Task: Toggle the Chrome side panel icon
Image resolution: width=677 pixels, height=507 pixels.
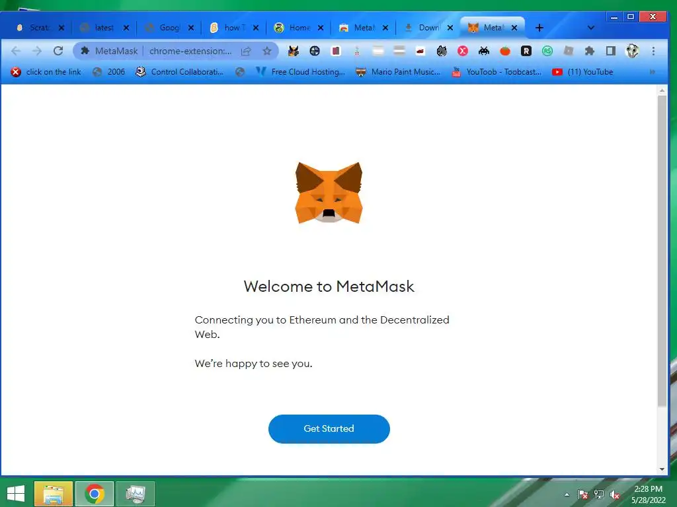Action: click(x=610, y=51)
